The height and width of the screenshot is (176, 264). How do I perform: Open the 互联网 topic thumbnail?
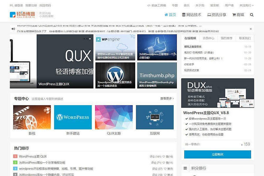pos(155,117)
